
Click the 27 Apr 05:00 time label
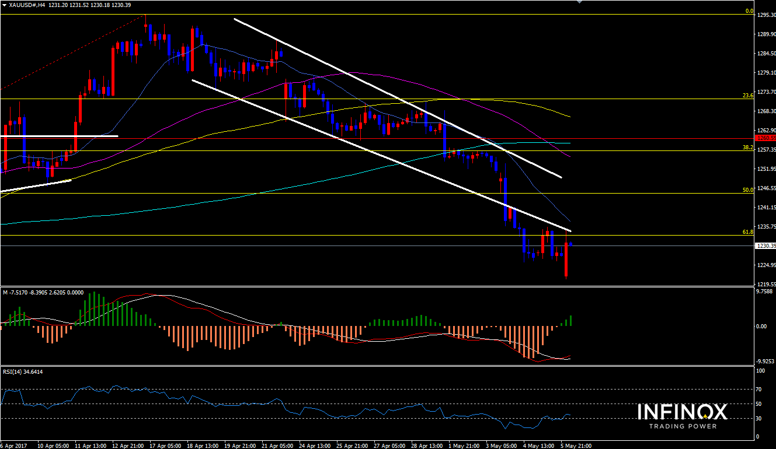(388, 446)
